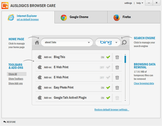Click the Google Chrome logo icon
This screenshot has height=126, width=162.
click(x=64, y=18)
